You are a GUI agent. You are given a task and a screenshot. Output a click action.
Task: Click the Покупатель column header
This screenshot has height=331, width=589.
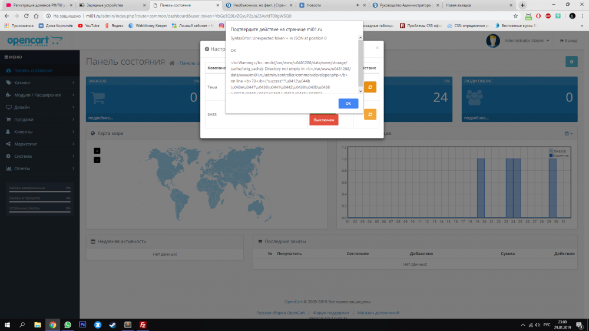[289, 254]
